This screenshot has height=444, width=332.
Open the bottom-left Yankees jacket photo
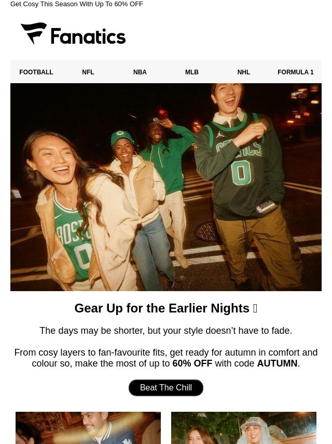88,428
